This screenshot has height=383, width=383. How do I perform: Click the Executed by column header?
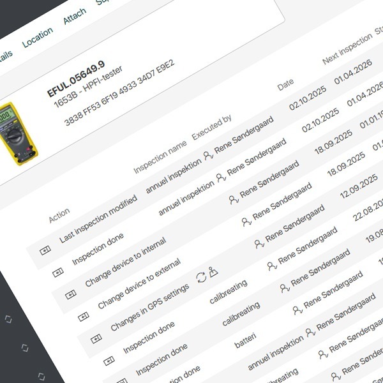pos(212,128)
